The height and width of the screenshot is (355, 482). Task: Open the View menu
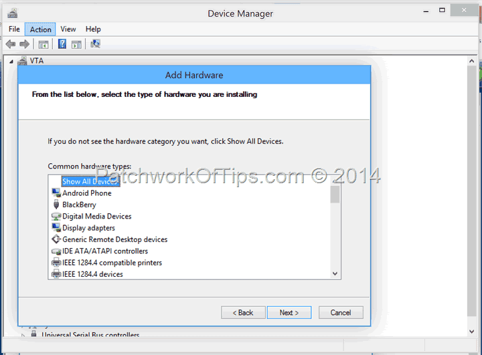68,29
